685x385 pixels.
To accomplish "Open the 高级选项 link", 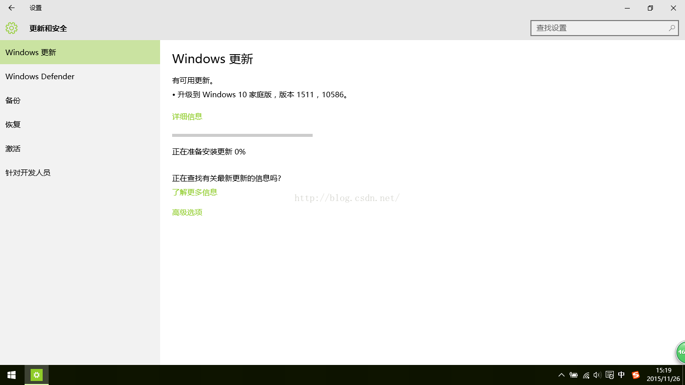I will (187, 212).
